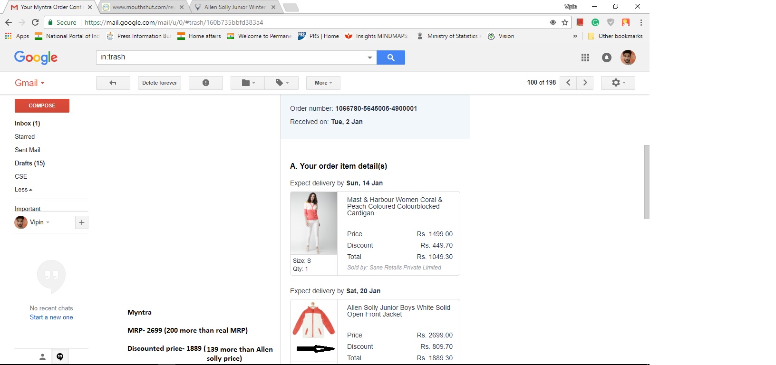Click the Delete forever button
This screenshot has height=365, width=776.
pyautogui.click(x=159, y=83)
